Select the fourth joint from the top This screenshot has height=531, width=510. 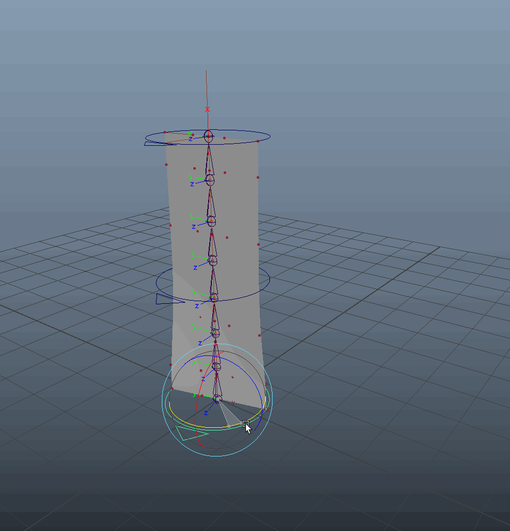point(212,260)
